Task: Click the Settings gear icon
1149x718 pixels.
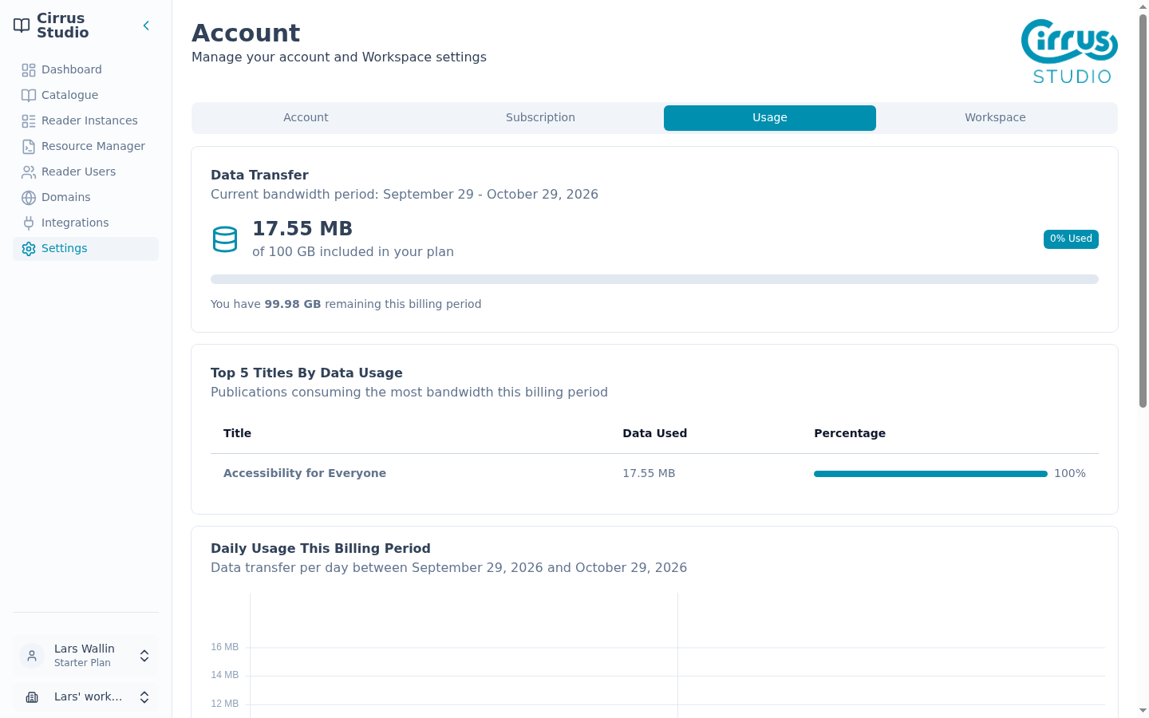Action: [x=29, y=249]
